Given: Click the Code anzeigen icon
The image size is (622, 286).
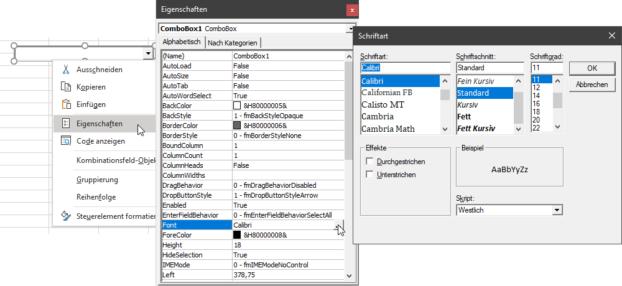Looking at the screenshot, I should pyautogui.click(x=65, y=141).
